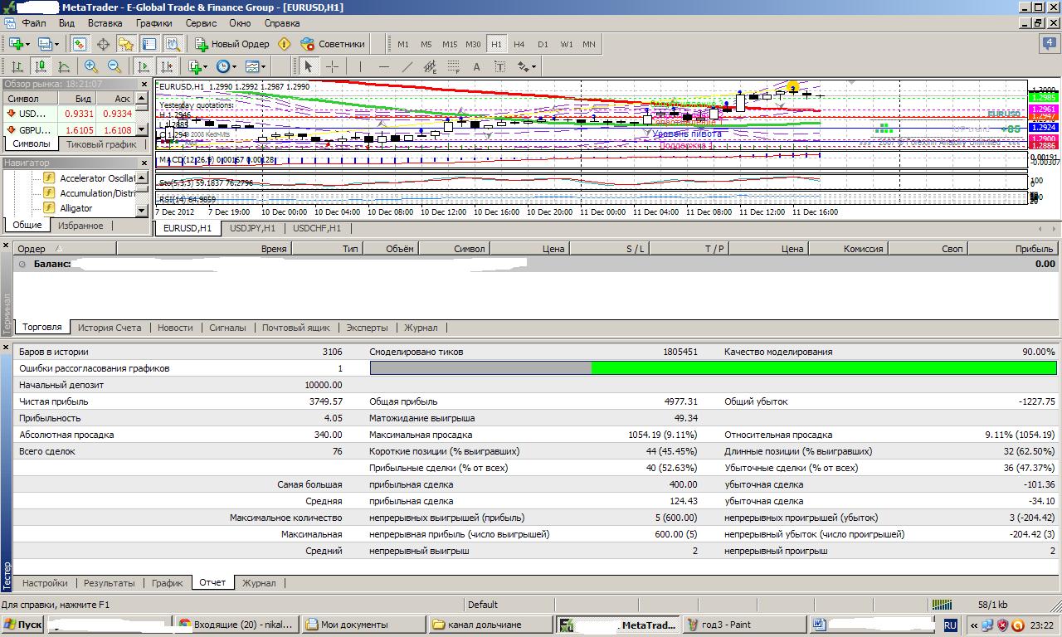Viewport: 1062px width, 637px height.
Task: Switch chart to candlestick mode
Action: pyautogui.click(x=40, y=67)
